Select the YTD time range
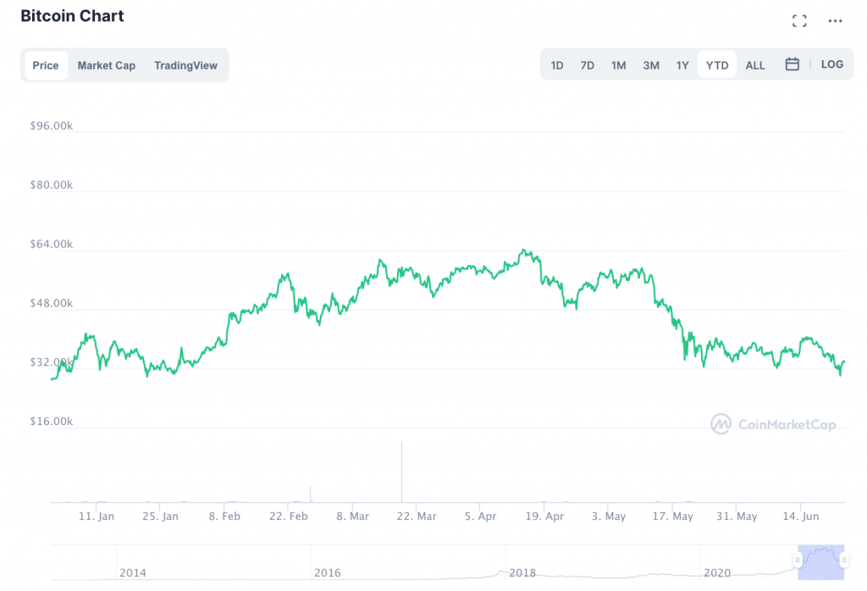This screenshot has width=867, height=591. pyautogui.click(x=717, y=65)
